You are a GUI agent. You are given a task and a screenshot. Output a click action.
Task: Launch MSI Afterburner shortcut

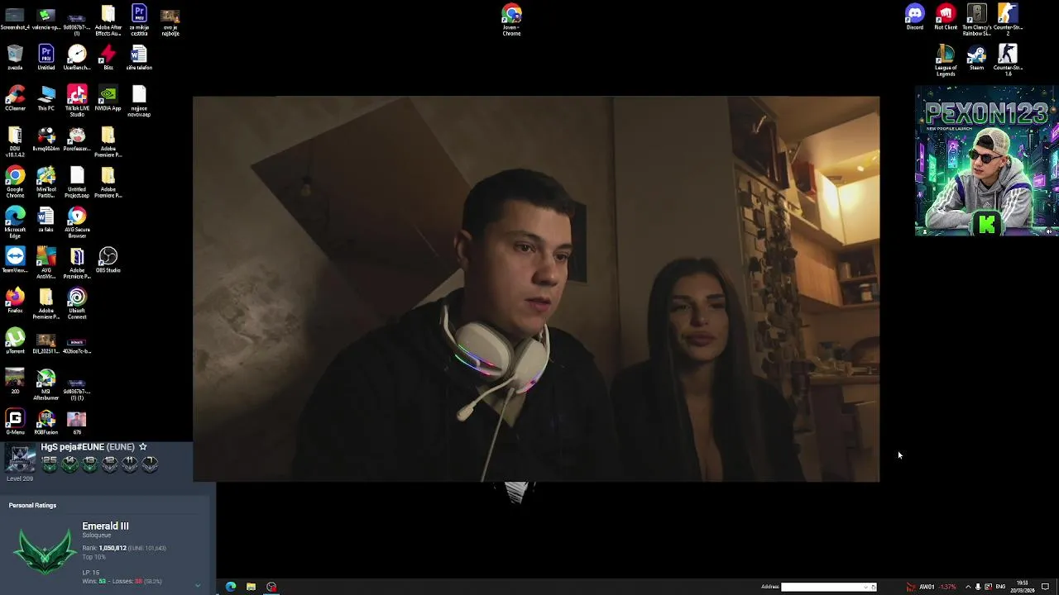pyautogui.click(x=46, y=383)
